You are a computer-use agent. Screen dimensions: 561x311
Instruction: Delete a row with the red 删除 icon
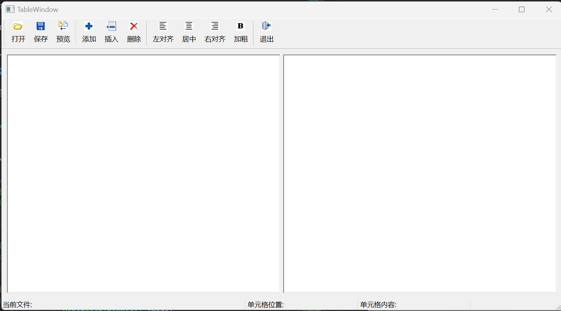pyautogui.click(x=134, y=26)
